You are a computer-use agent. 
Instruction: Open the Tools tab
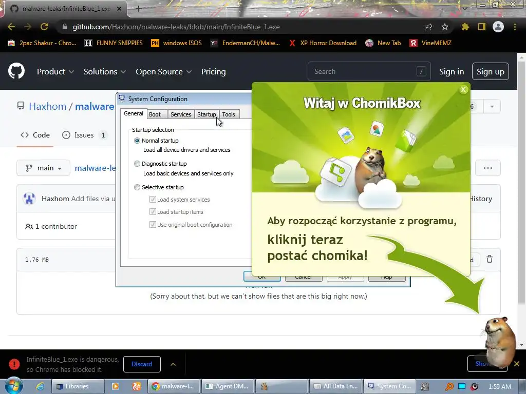click(x=229, y=114)
